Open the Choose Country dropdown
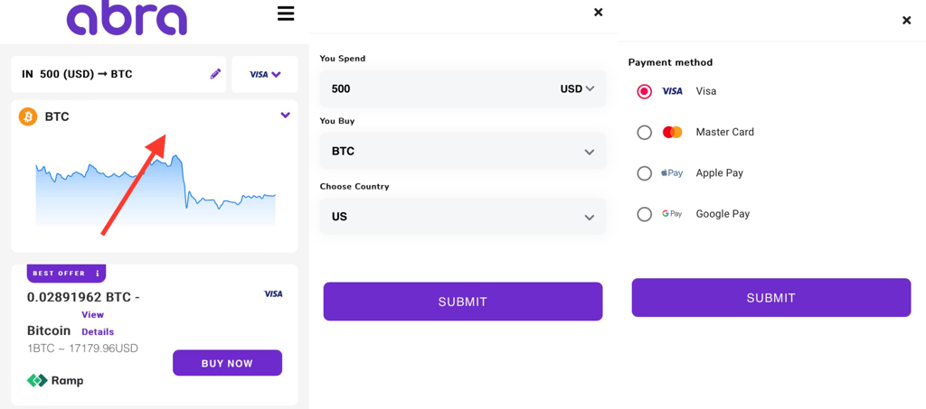This screenshot has height=409, width=926. coord(462,217)
